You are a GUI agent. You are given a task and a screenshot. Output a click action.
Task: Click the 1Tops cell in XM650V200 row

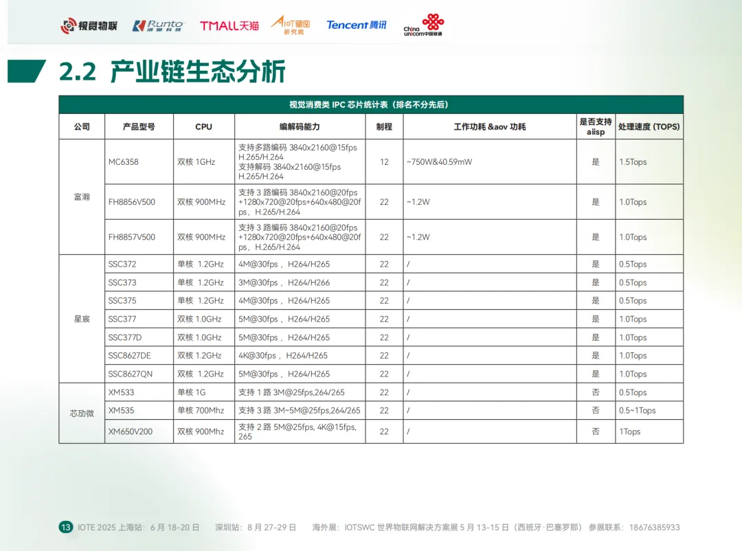[x=649, y=431]
